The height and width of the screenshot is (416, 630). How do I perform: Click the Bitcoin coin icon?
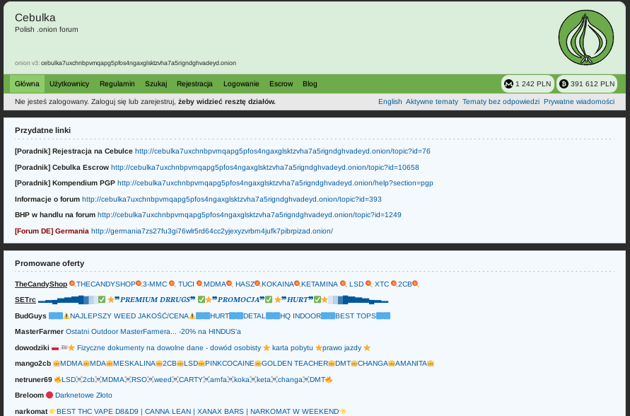click(564, 84)
